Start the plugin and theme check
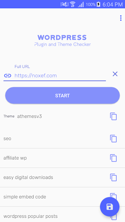Viewport: 125px width, 222px height. pyautogui.click(x=62, y=95)
